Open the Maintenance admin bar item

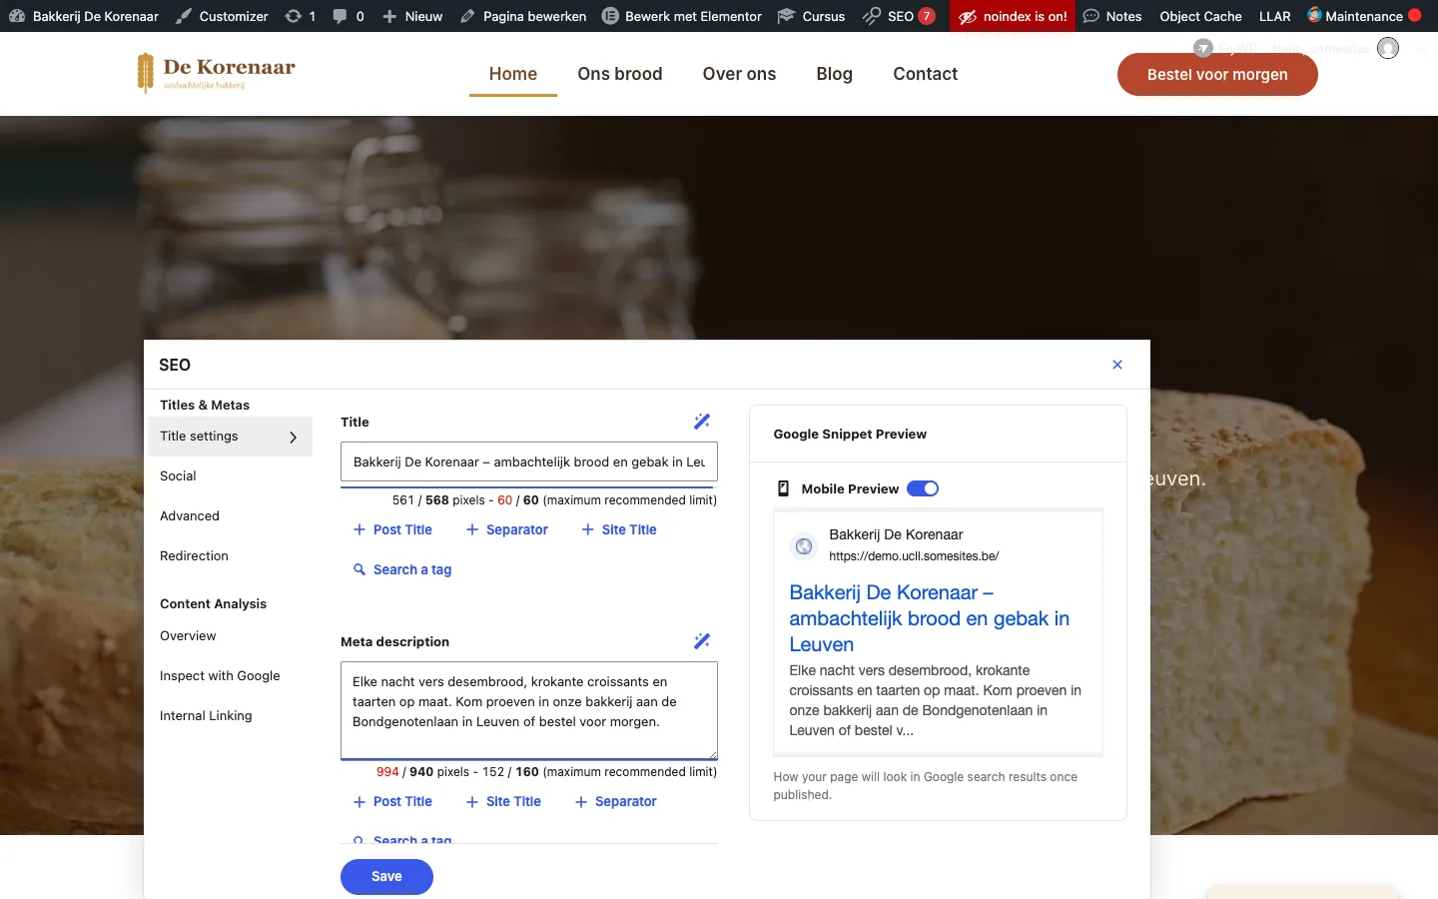point(1364,16)
